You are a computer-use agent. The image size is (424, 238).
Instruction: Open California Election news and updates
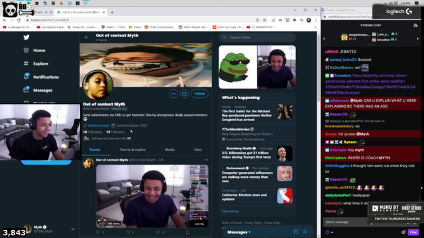[257, 196]
